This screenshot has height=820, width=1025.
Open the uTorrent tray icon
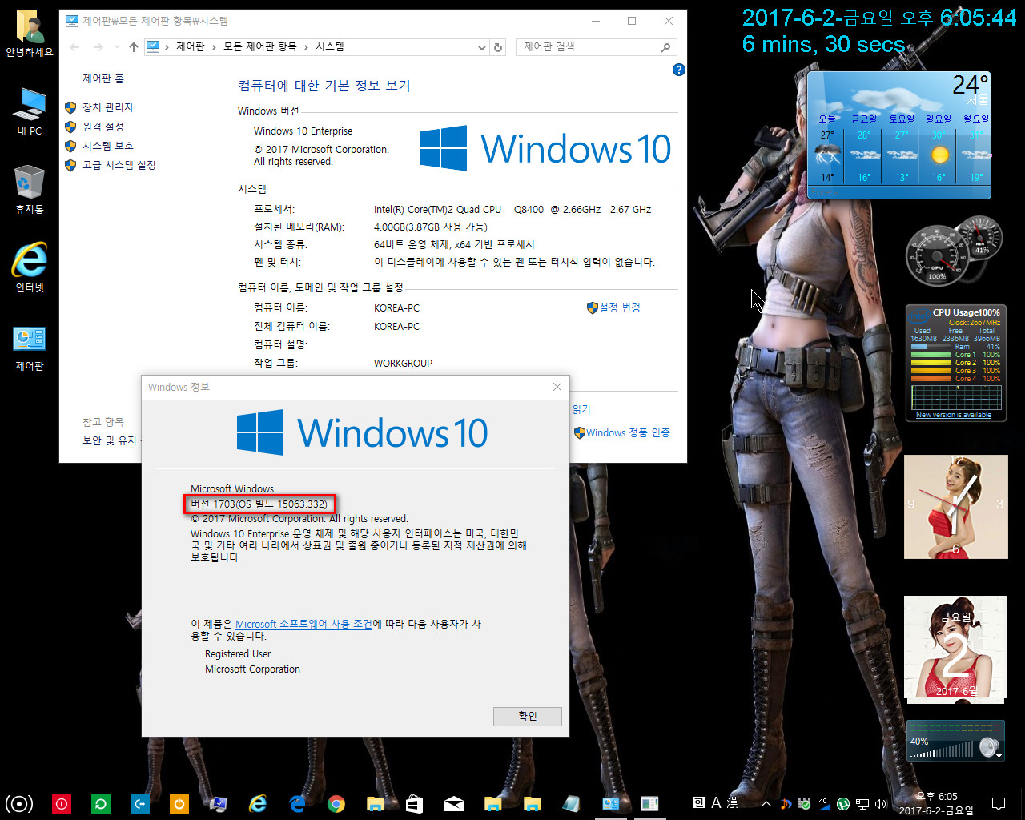tap(843, 804)
